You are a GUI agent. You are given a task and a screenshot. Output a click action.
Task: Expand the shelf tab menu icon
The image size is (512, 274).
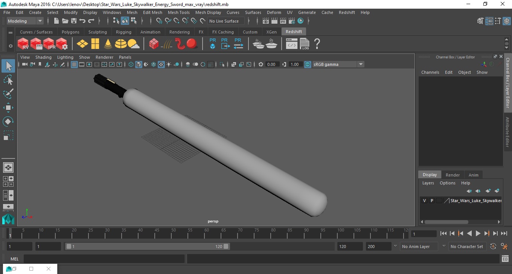(11, 33)
